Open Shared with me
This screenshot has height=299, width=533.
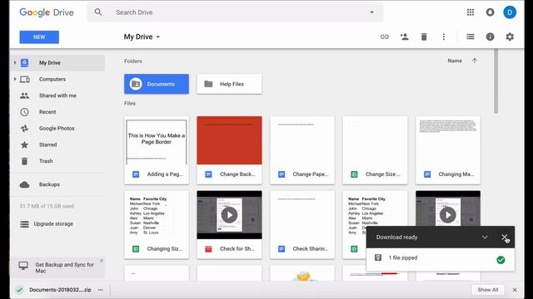[x=57, y=96]
